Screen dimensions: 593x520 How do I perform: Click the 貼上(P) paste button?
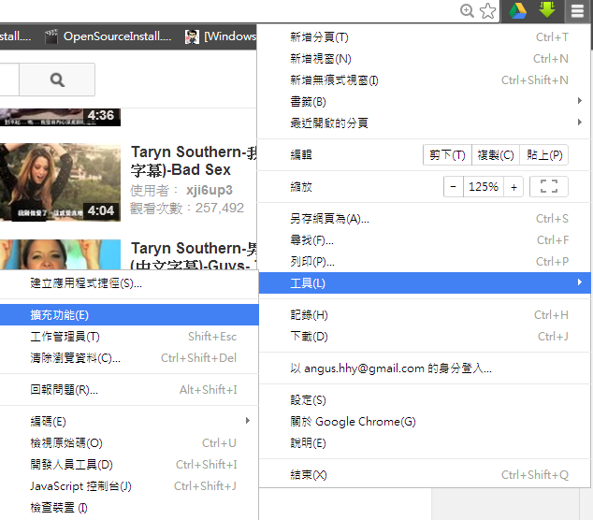coord(544,155)
